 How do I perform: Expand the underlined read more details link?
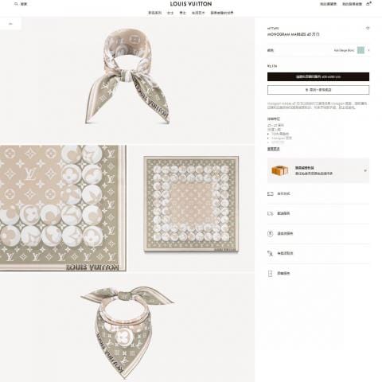(273, 149)
